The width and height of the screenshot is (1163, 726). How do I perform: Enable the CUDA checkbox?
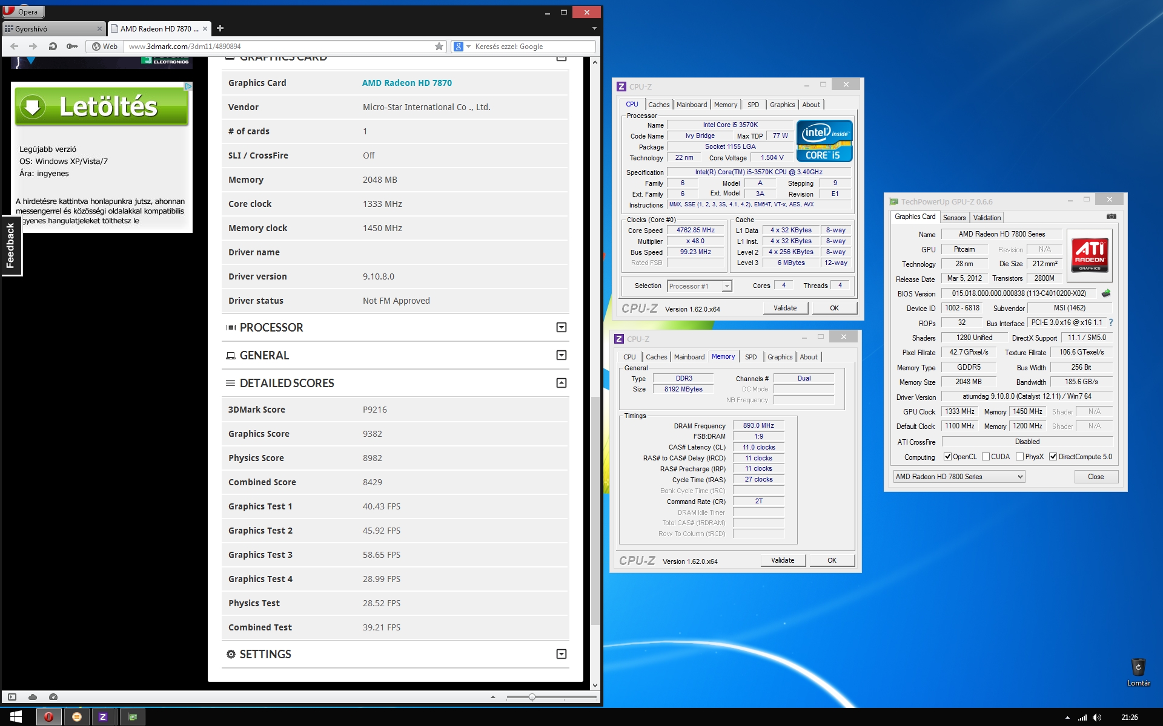986,457
